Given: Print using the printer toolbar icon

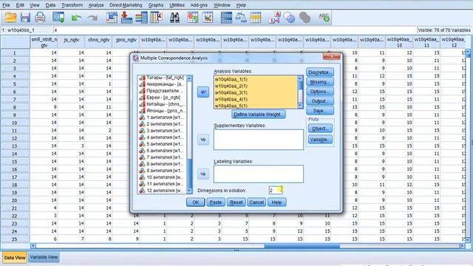Looking at the screenshot, I should (x=40, y=18).
